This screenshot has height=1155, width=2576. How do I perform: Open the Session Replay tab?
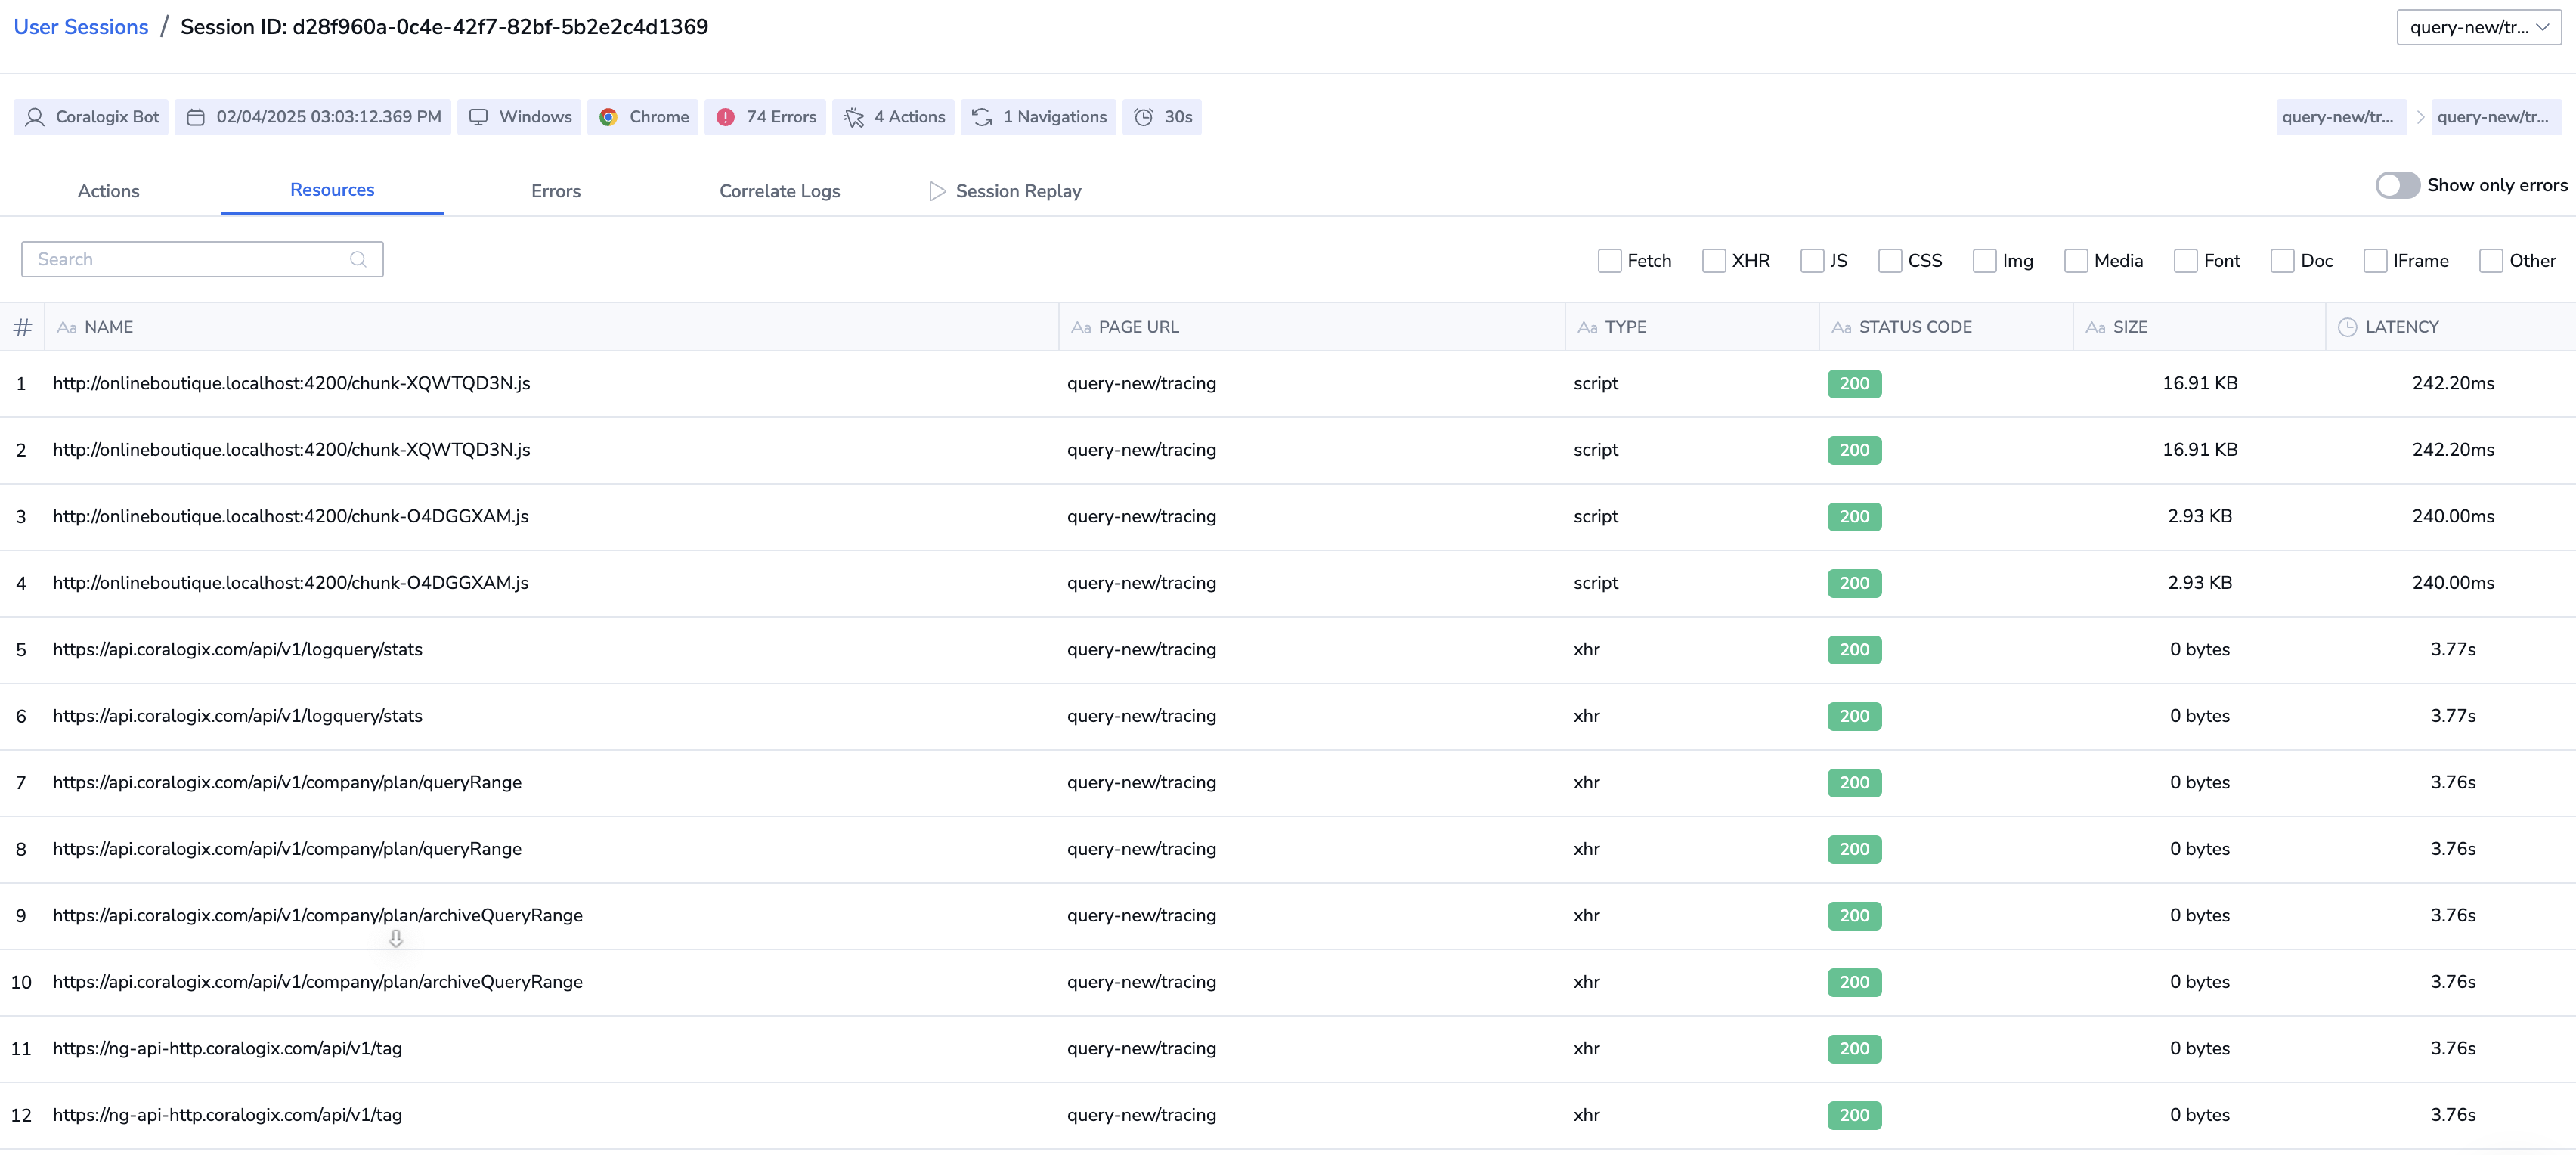[1005, 191]
